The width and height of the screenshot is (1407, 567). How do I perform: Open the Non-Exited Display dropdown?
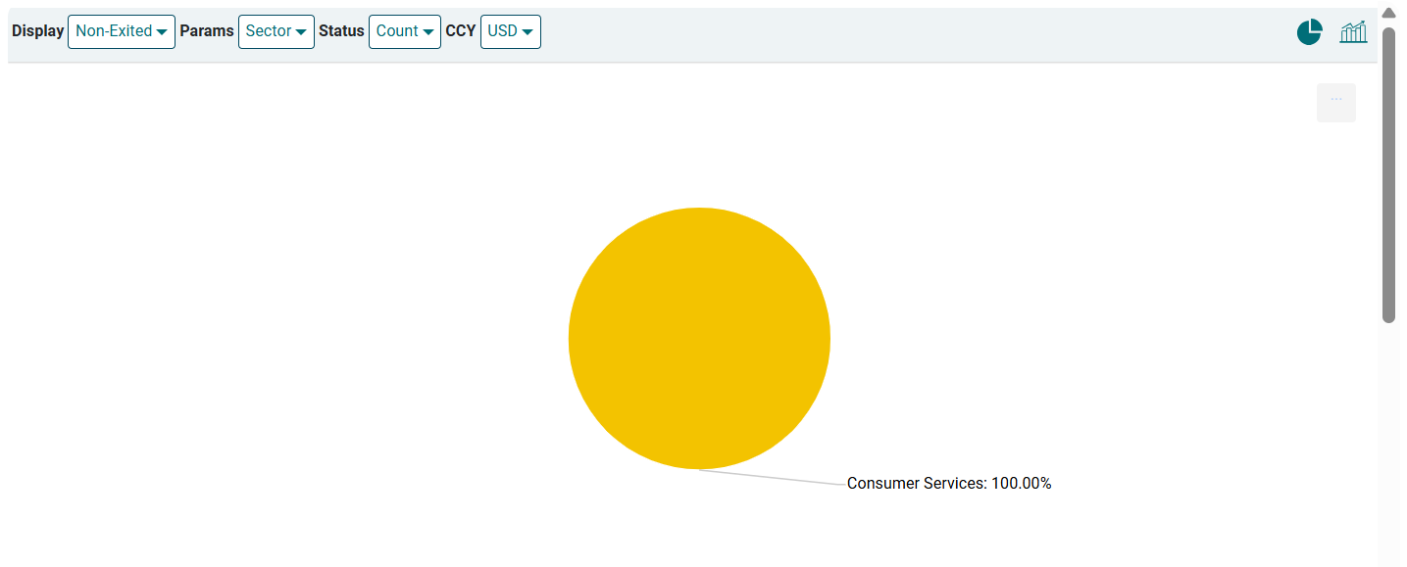click(121, 31)
